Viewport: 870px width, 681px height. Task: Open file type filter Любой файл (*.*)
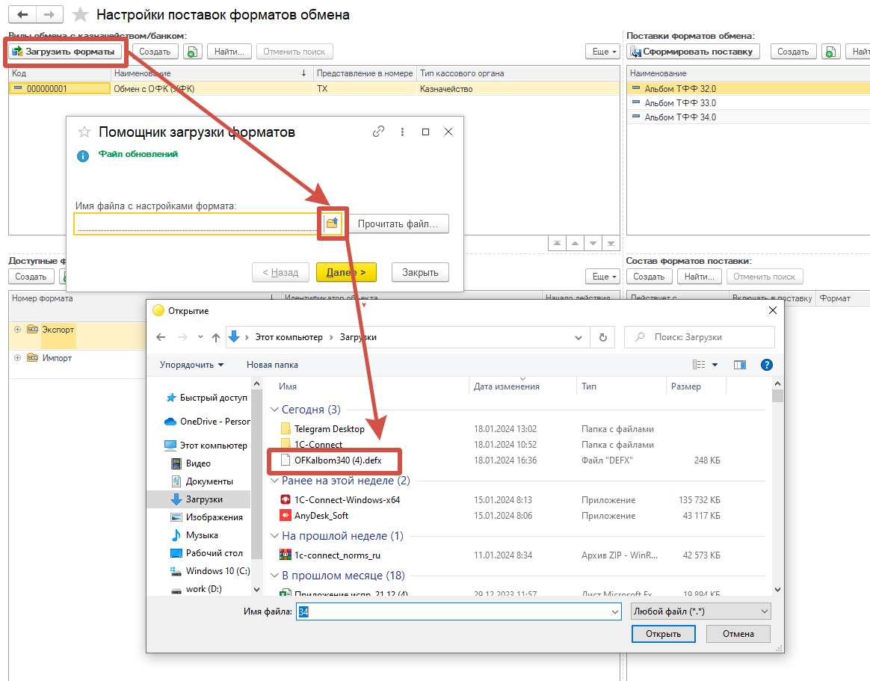click(x=700, y=611)
